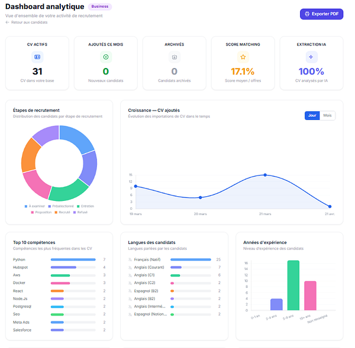Image resolution: width=355 pixels, height=348 pixels.
Task: Click the 21 mars data point on the chart
Action: coord(265,175)
